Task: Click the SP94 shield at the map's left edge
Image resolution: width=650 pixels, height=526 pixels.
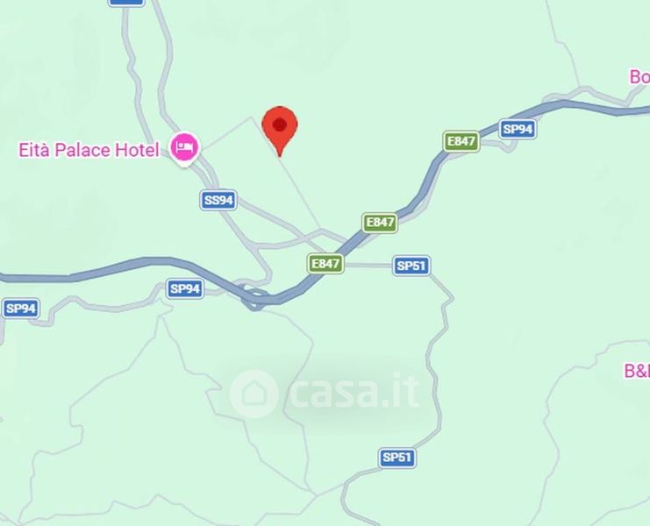Action: [21, 309]
